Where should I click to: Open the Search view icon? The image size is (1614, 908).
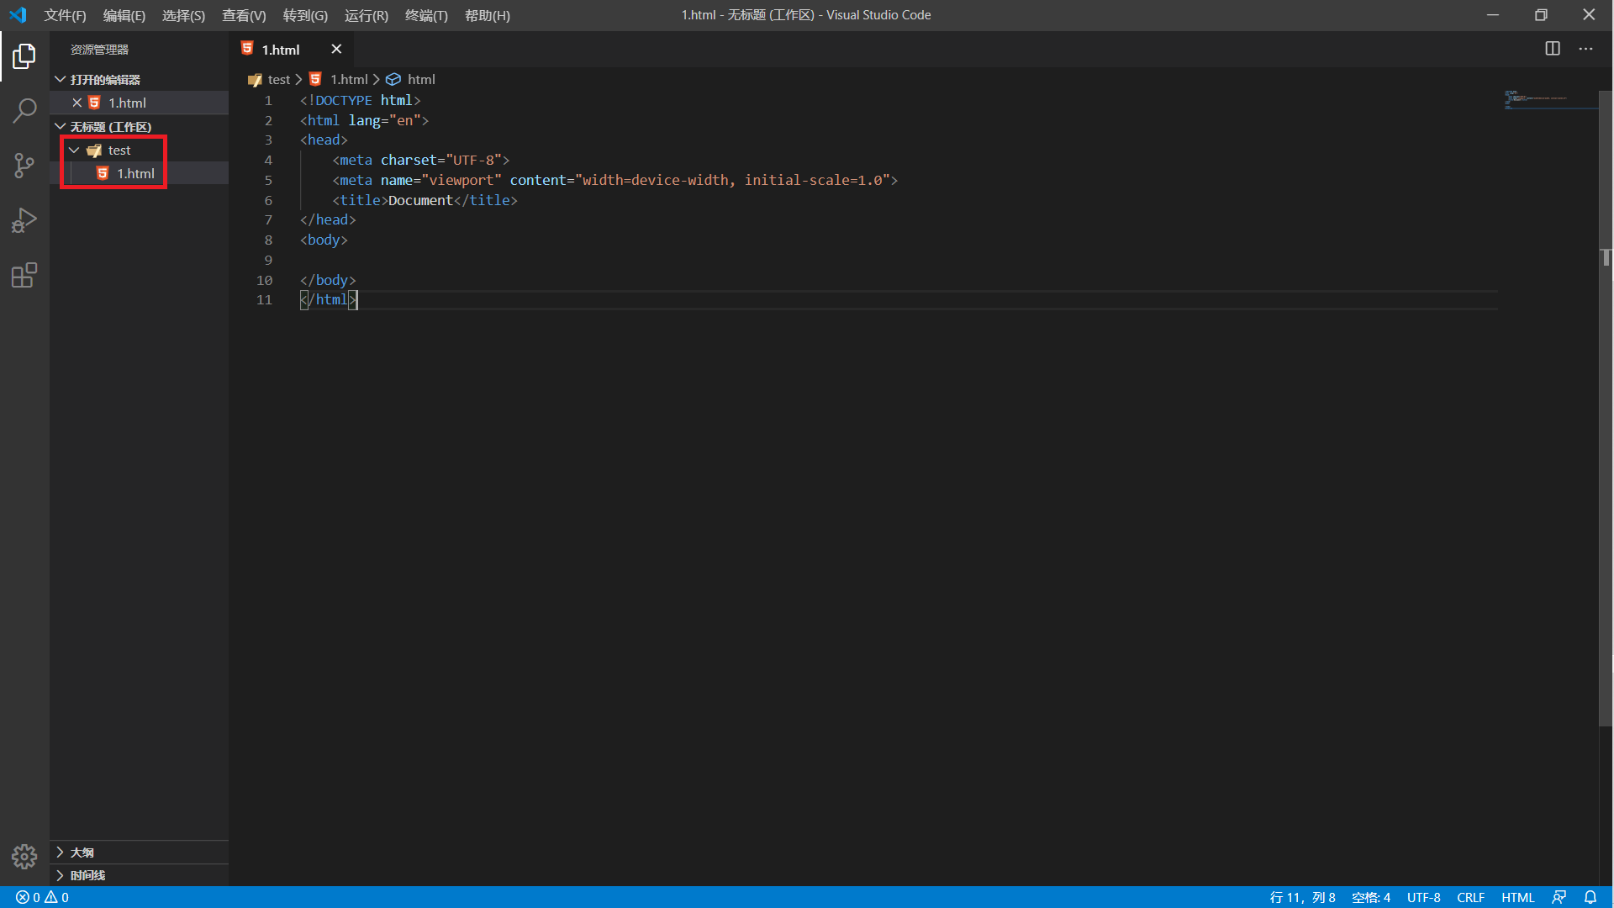[24, 110]
